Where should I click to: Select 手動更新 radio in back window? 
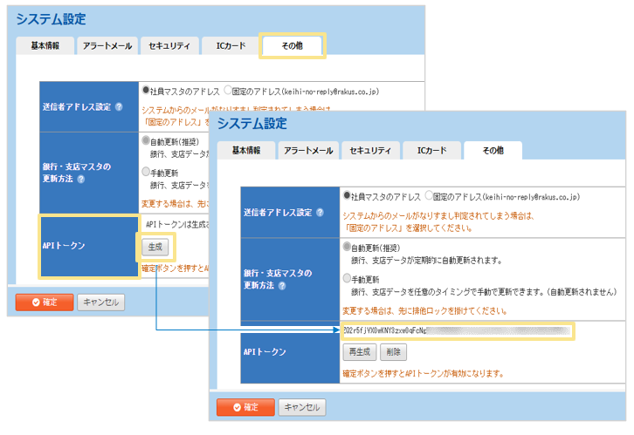pos(145,173)
